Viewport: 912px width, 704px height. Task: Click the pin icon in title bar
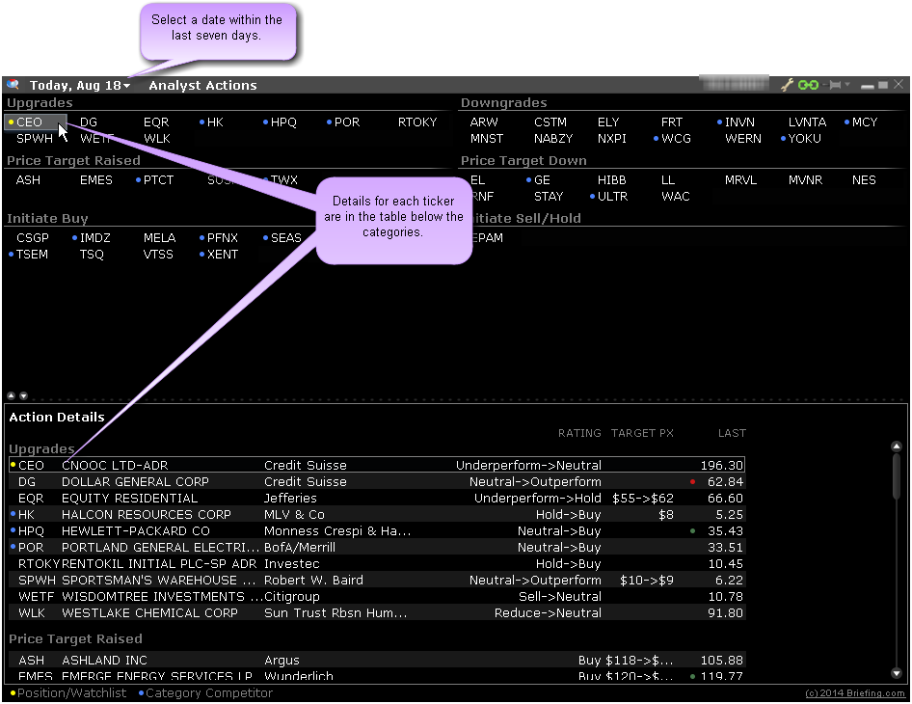(x=835, y=85)
